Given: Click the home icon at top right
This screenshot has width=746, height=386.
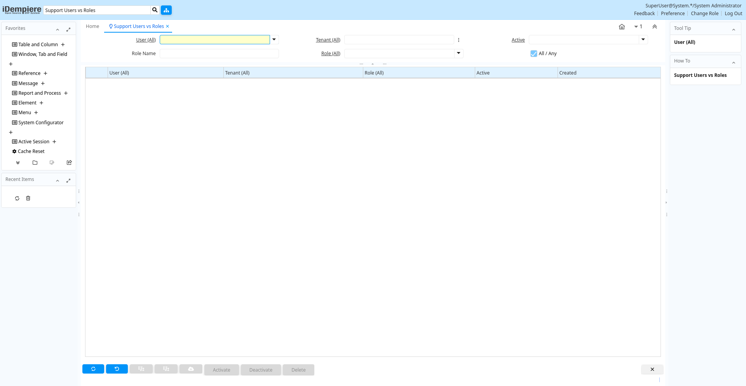Looking at the screenshot, I should pyautogui.click(x=622, y=27).
